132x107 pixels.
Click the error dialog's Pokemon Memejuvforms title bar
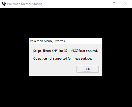(66, 41)
